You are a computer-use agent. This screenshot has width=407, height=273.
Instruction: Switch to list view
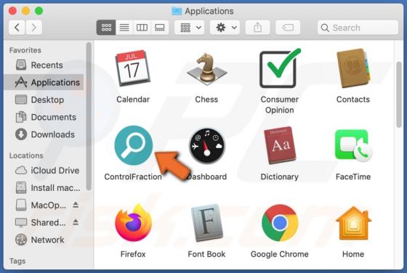(x=124, y=28)
